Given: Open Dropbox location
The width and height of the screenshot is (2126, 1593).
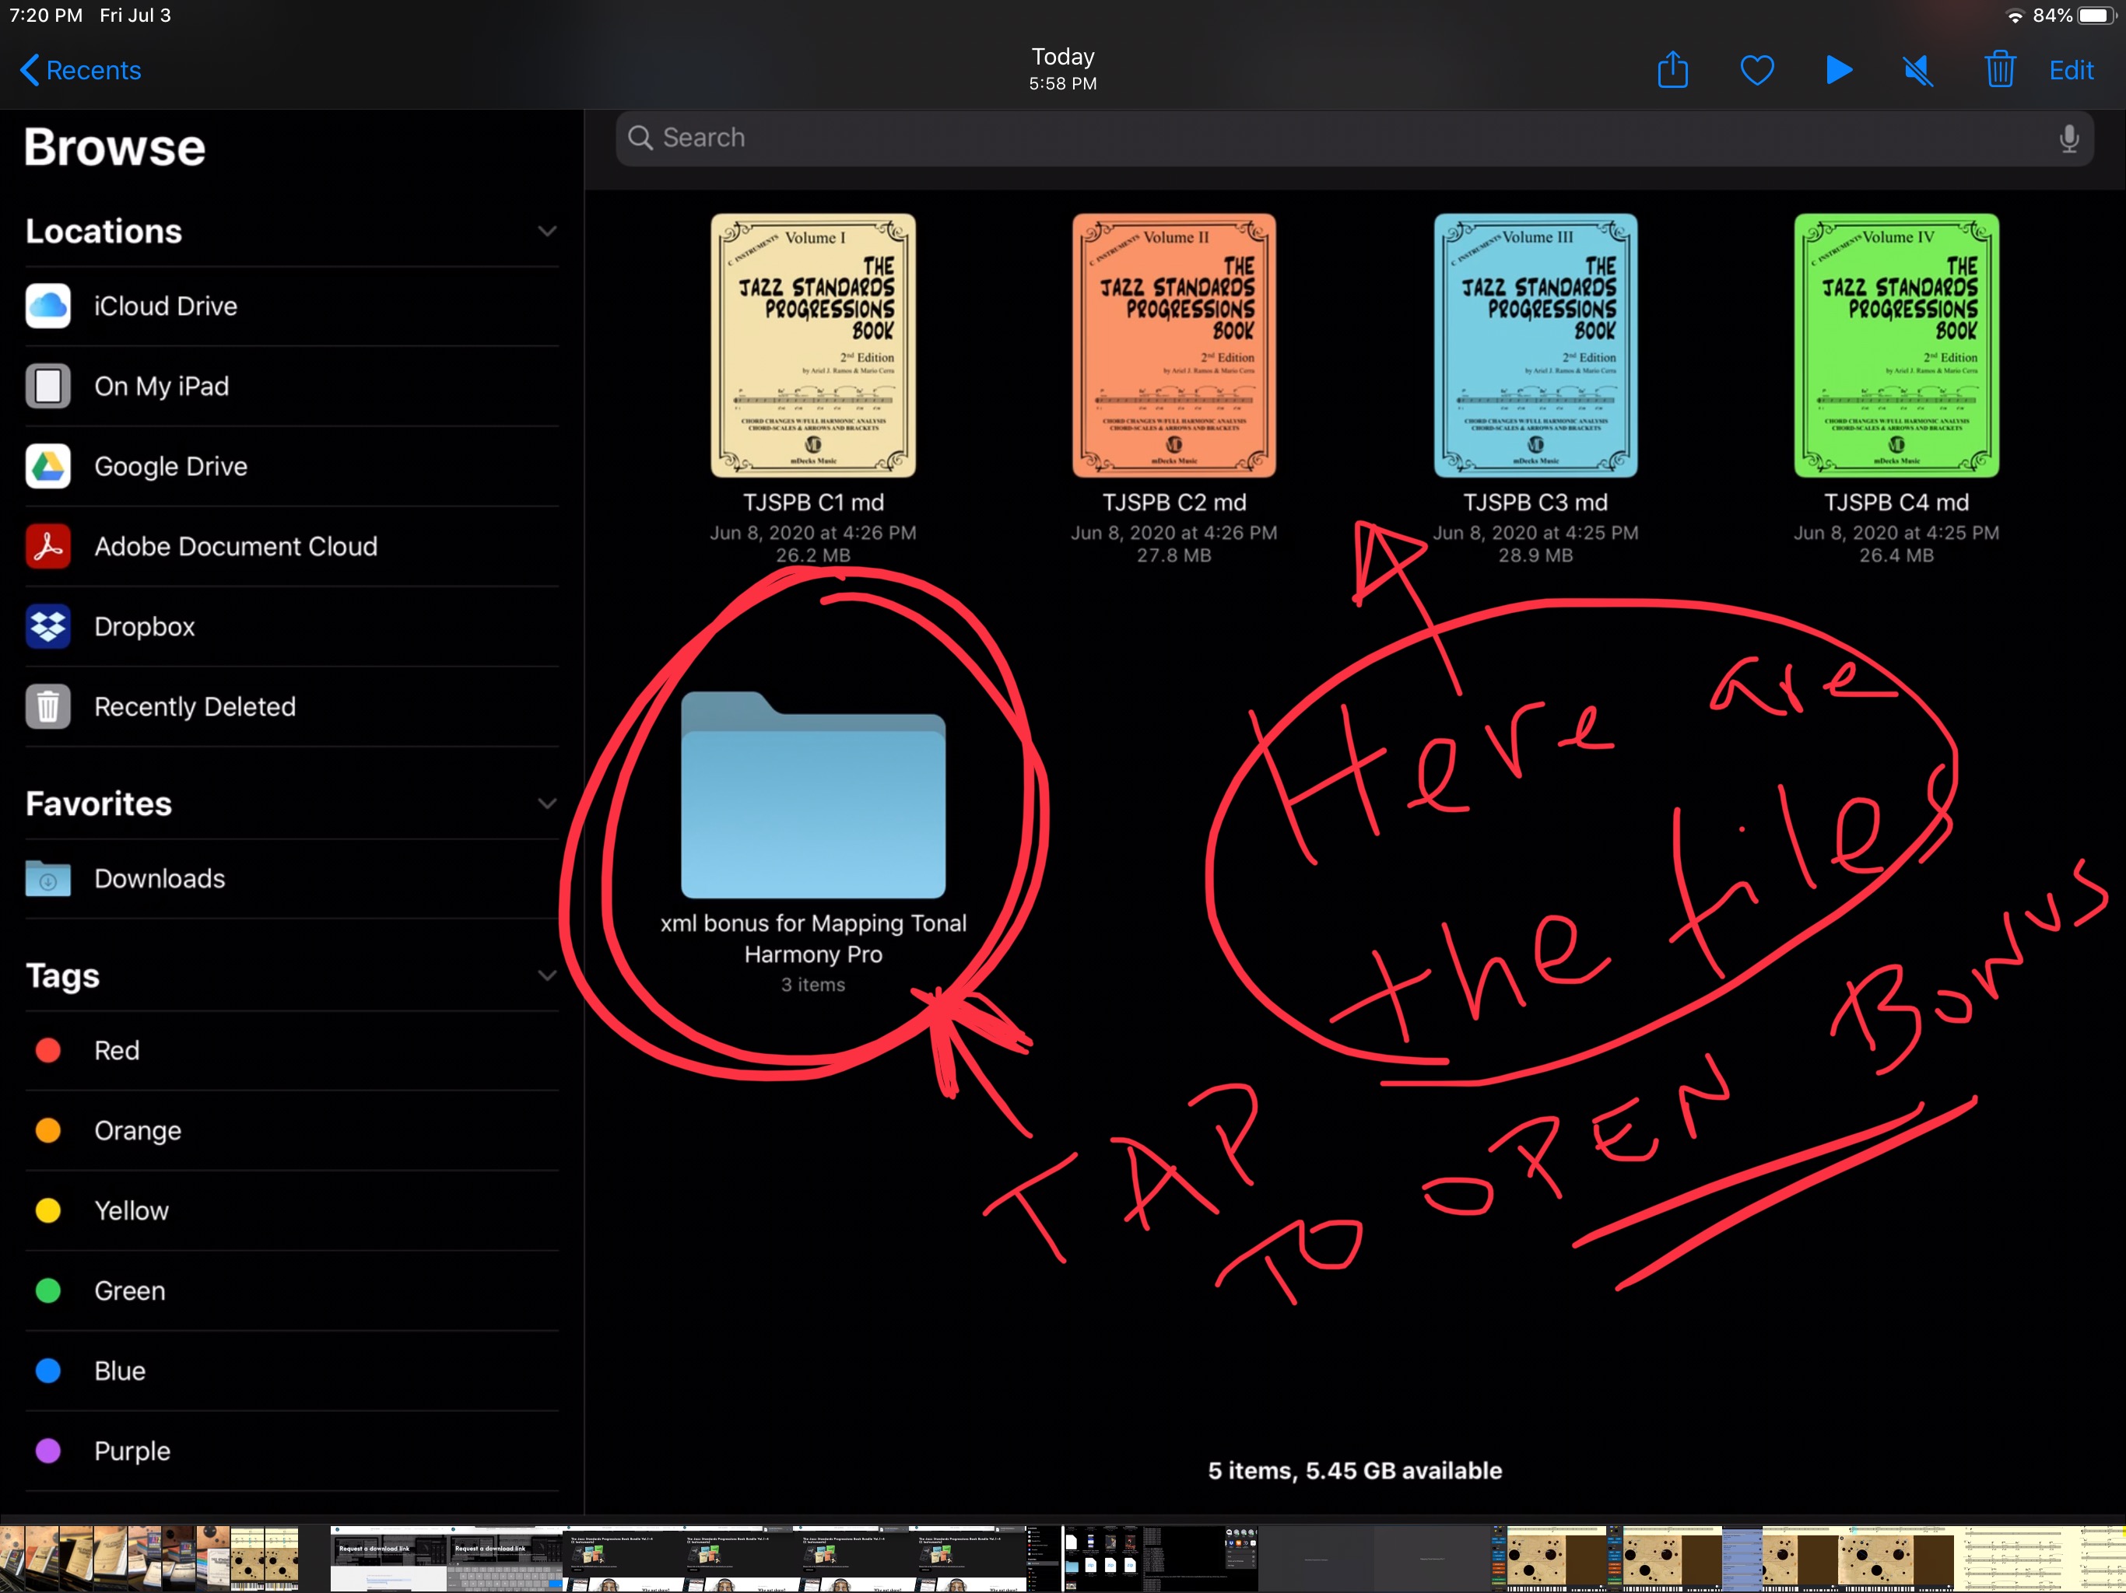Looking at the screenshot, I should point(292,626).
